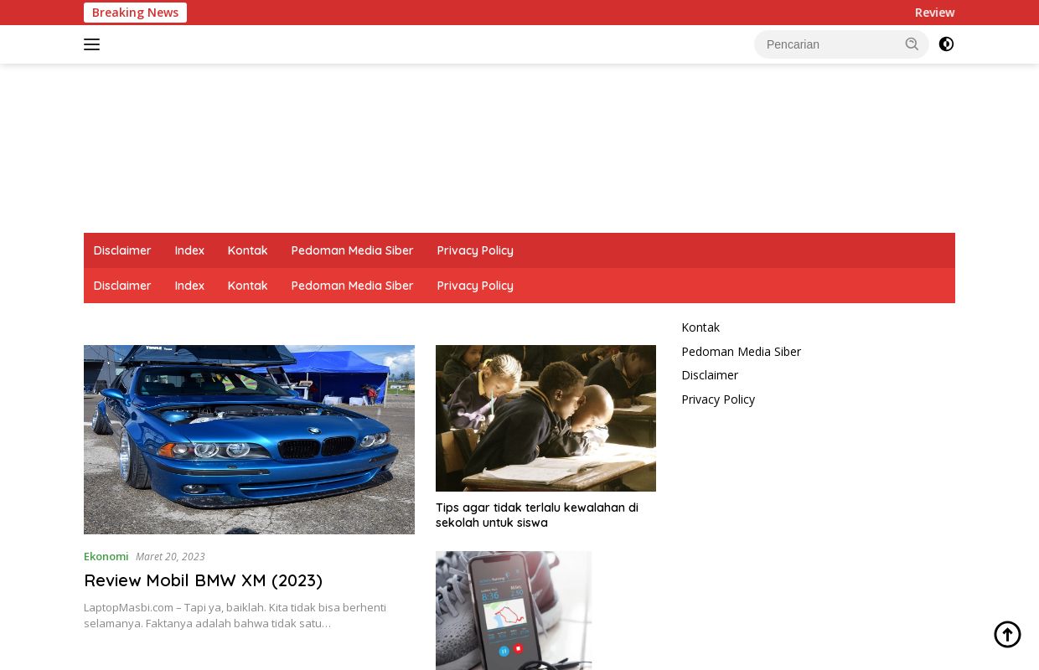Select Disclaimer in the lower red menu
1039x670 pixels.
coord(122,286)
